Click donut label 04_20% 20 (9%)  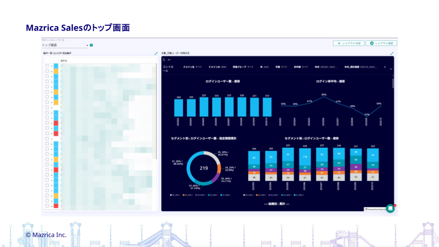(230, 169)
